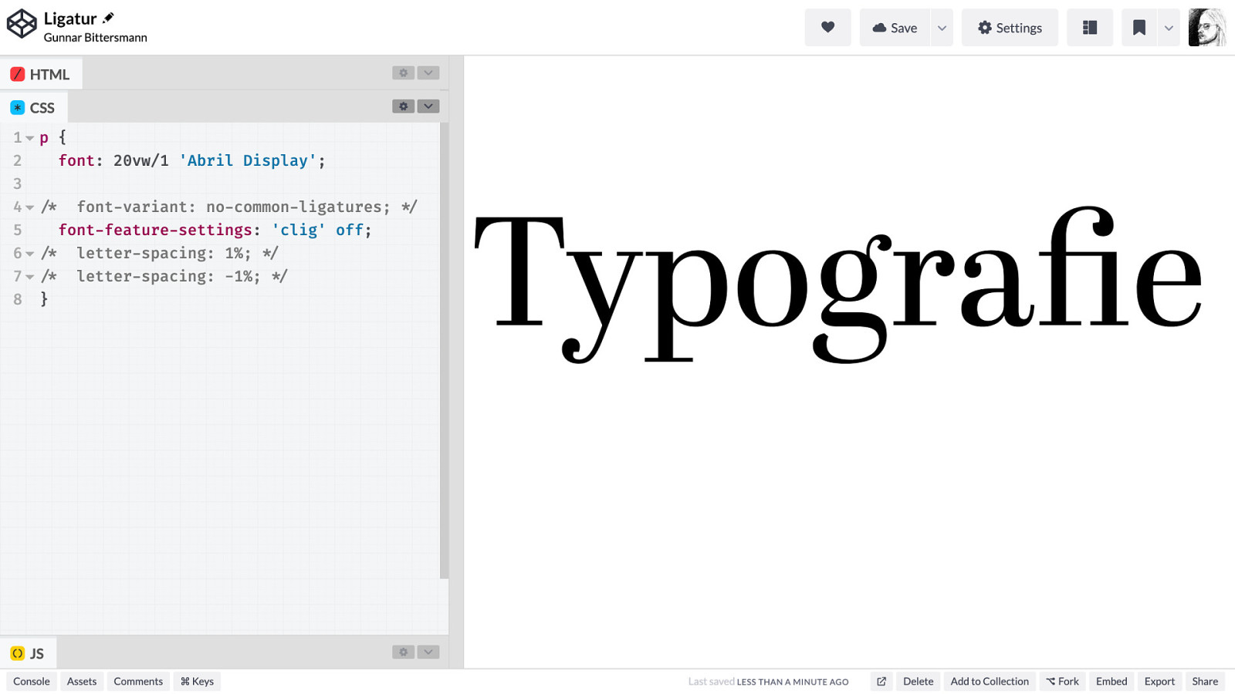Click the user profile avatar
Image resolution: width=1235 pixels, height=694 pixels.
point(1206,28)
